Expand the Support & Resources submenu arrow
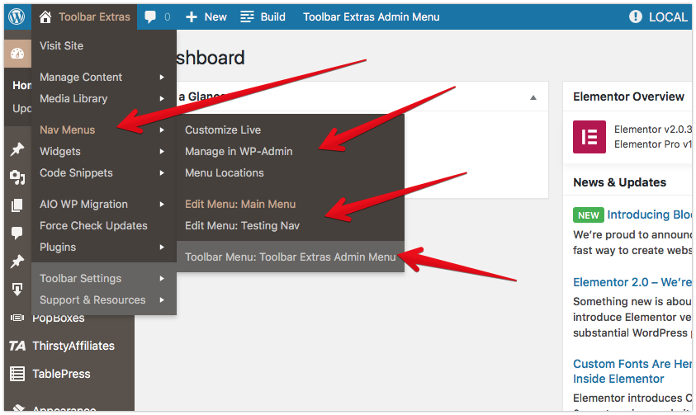 (162, 300)
